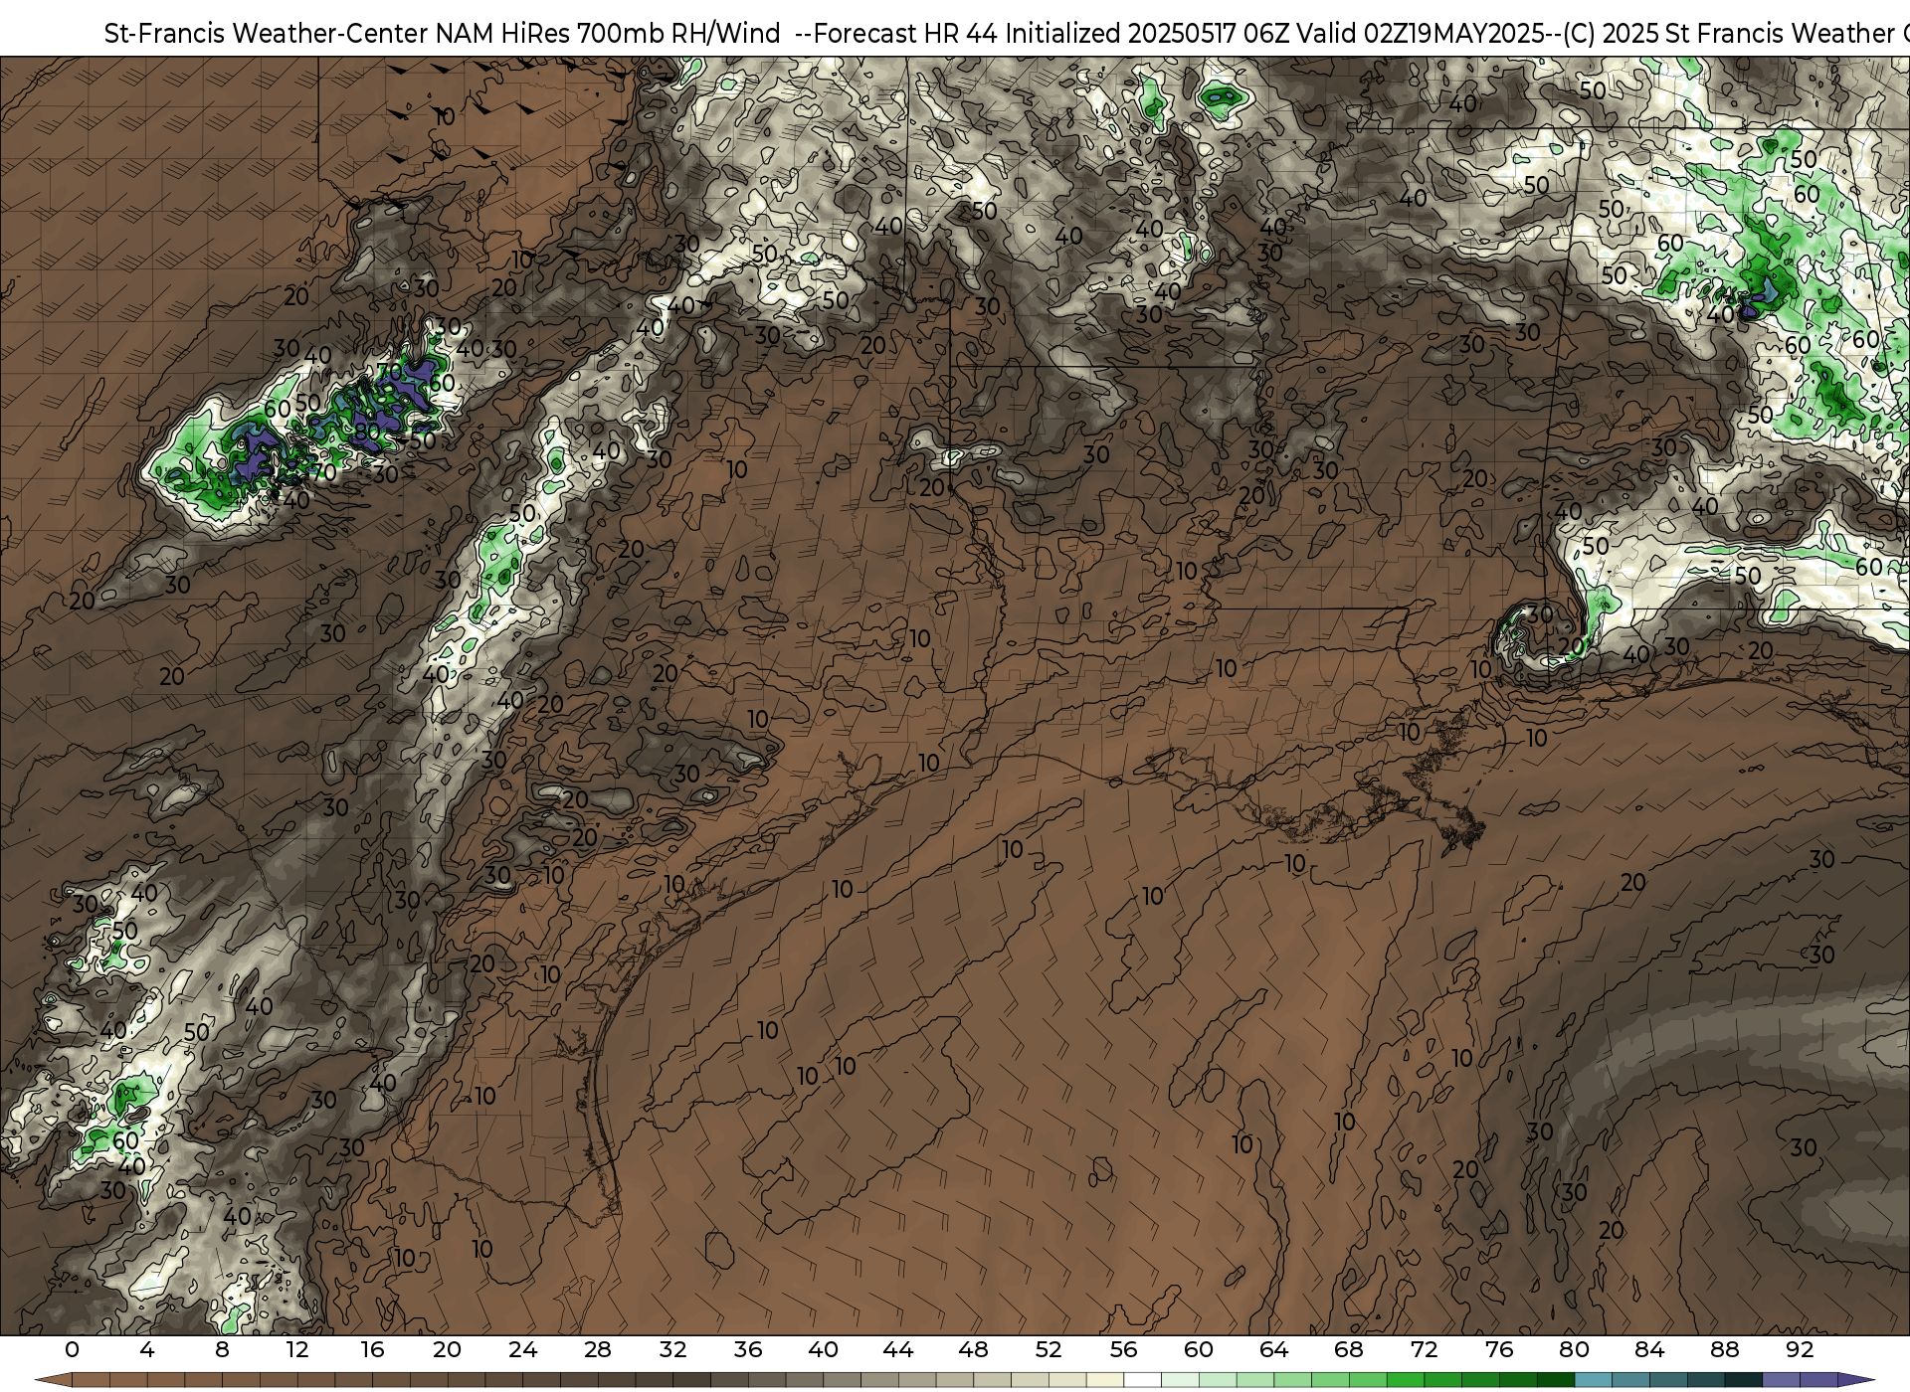The width and height of the screenshot is (1910, 1392).
Task: Click the colorbar tick label "8"
Action: 222,1349
